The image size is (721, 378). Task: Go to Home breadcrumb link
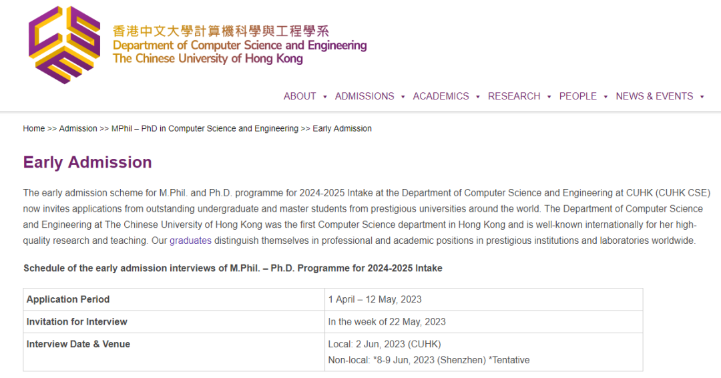pyautogui.click(x=33, y=129)
